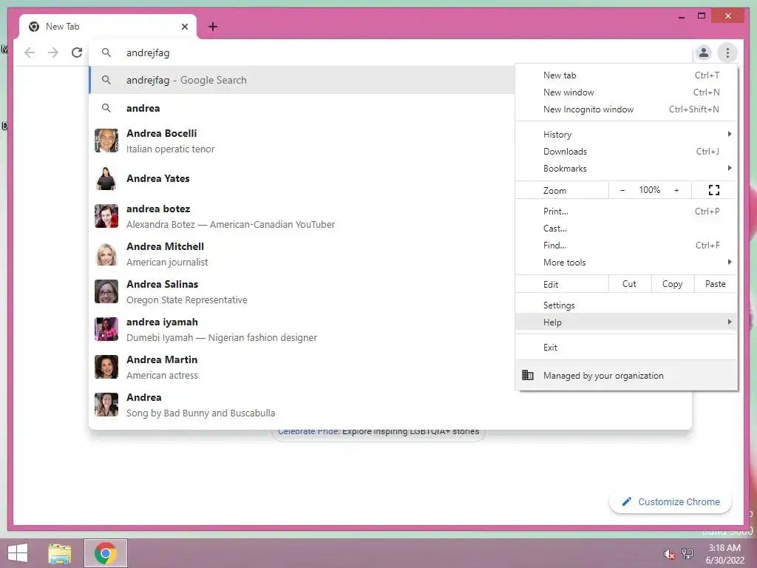The width and height of the screenshot is (757, 568).
Task: Expand the Bookmarks submenu
Action: click(626, 168)
